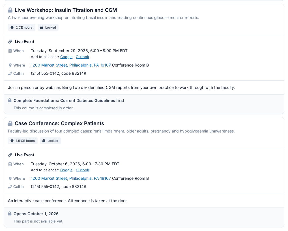Click the phone icon for Live Workshop call in

click(x=10, y=74)
